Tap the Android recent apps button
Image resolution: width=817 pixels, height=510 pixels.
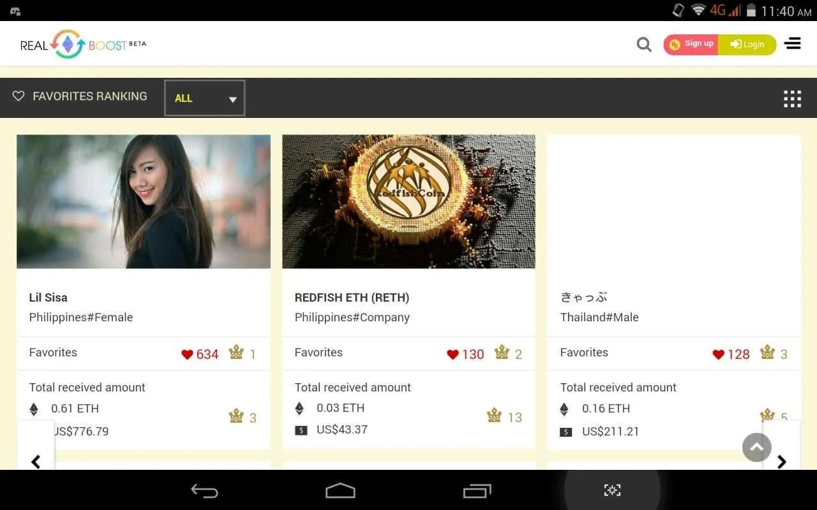477,490
